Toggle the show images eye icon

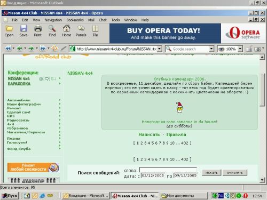coord(221,49)
